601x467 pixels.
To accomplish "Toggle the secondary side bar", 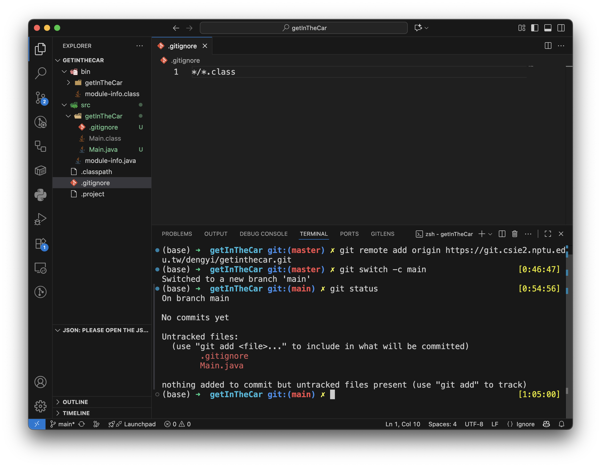I will click(561, 28).
